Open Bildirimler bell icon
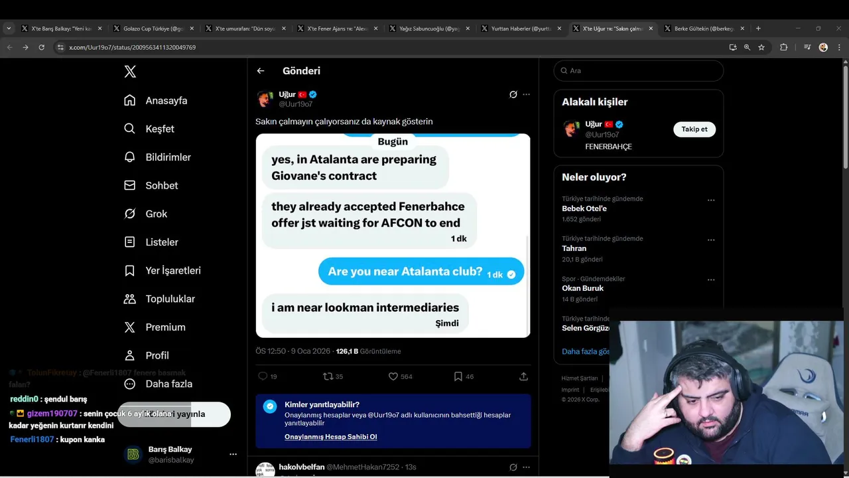This screenshot has width=849, height=478. [x=130, y=157]
